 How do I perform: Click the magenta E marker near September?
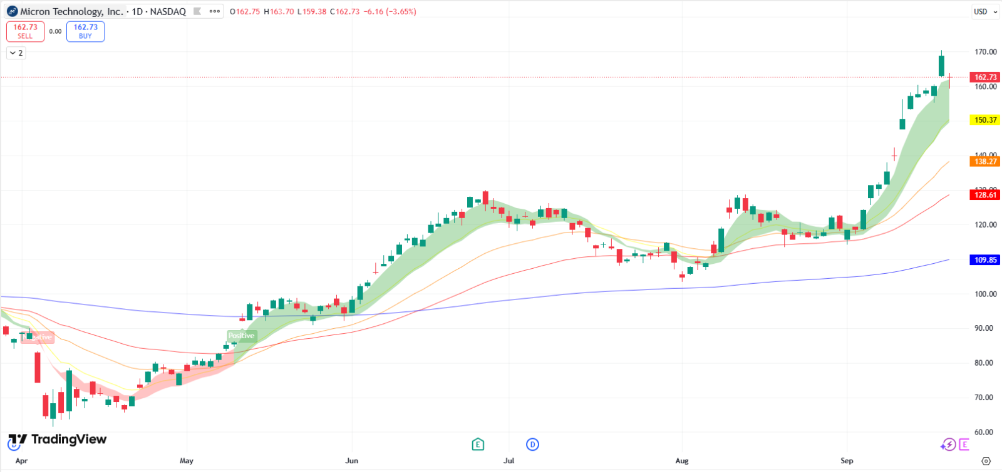964,444
